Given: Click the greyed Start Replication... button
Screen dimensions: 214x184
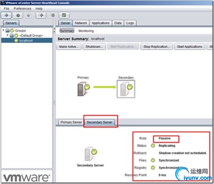Looking at the screenshot, I should (123, 46).
